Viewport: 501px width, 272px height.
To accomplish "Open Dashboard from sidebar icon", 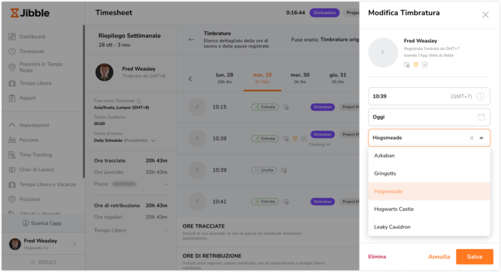I will click(x=12, y=36).
